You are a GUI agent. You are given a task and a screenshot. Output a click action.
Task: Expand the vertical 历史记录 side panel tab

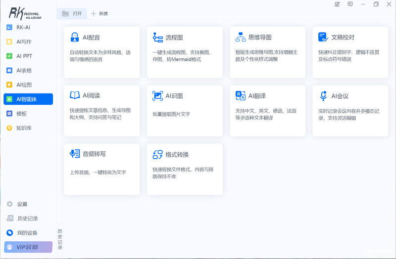tap(60, 239)
